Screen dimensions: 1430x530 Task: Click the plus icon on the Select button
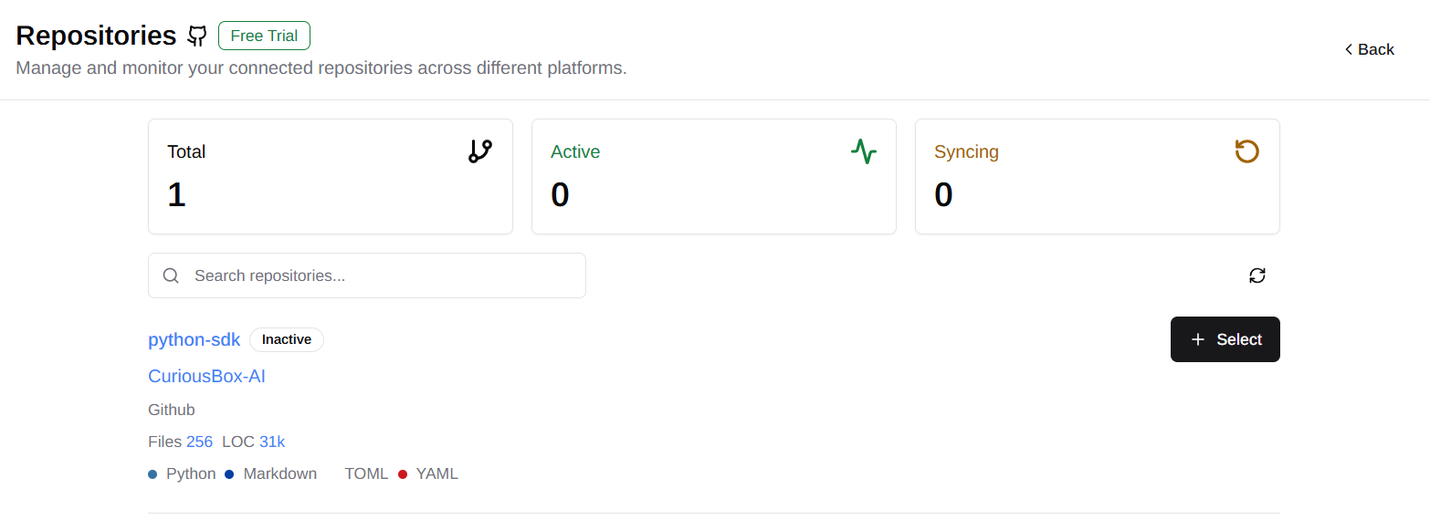[1198, 339]
